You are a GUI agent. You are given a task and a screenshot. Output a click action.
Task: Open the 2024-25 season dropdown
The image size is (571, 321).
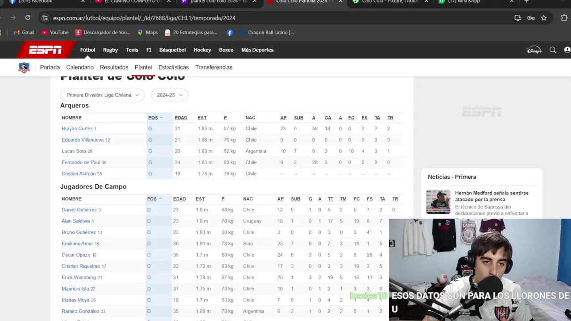coord(170,95)
